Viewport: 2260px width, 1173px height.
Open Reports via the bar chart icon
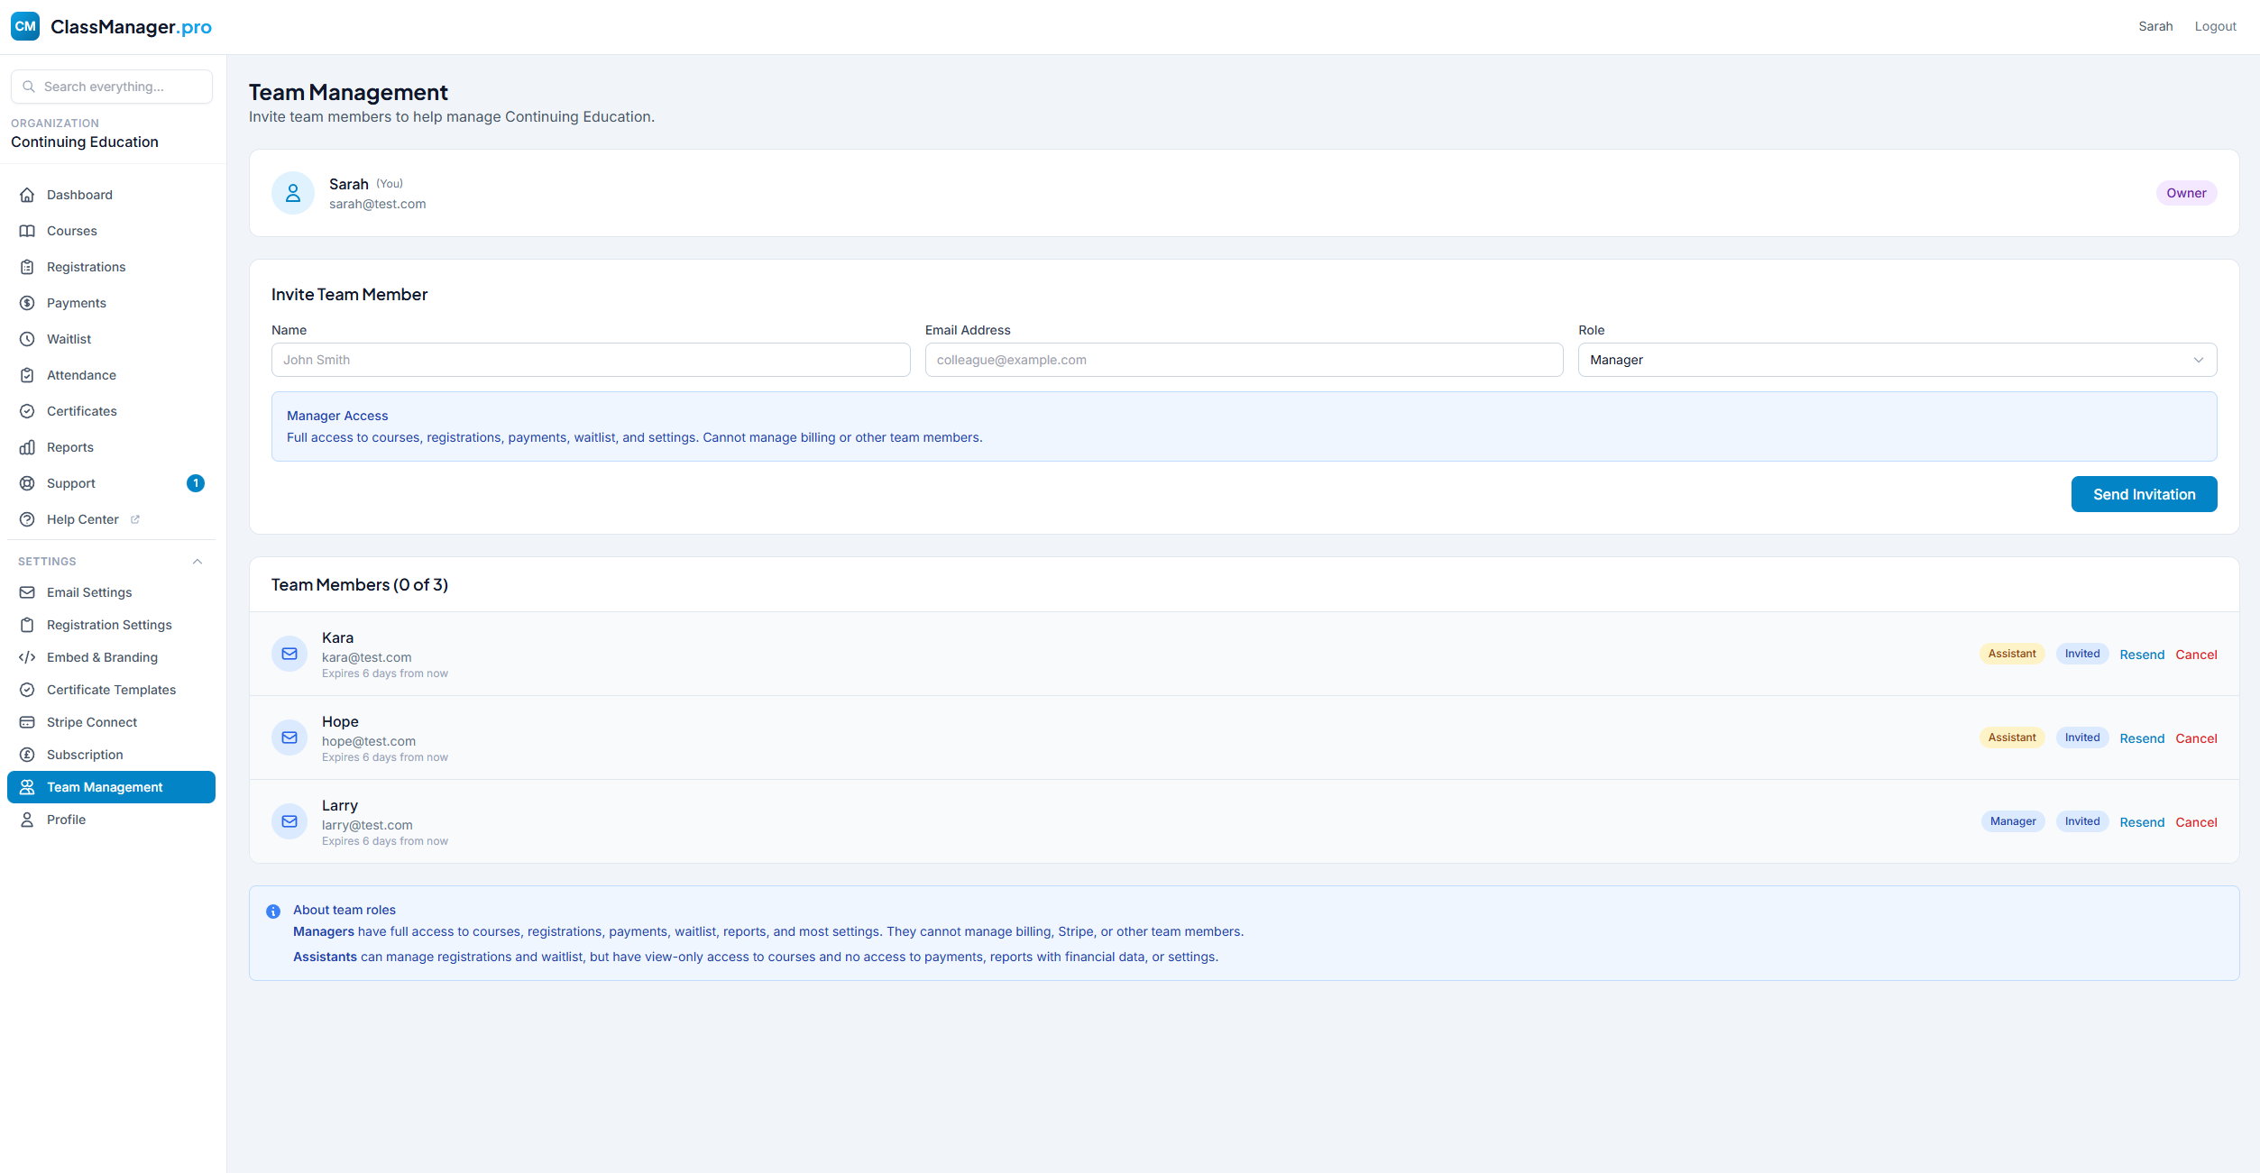tap(28, 446)
